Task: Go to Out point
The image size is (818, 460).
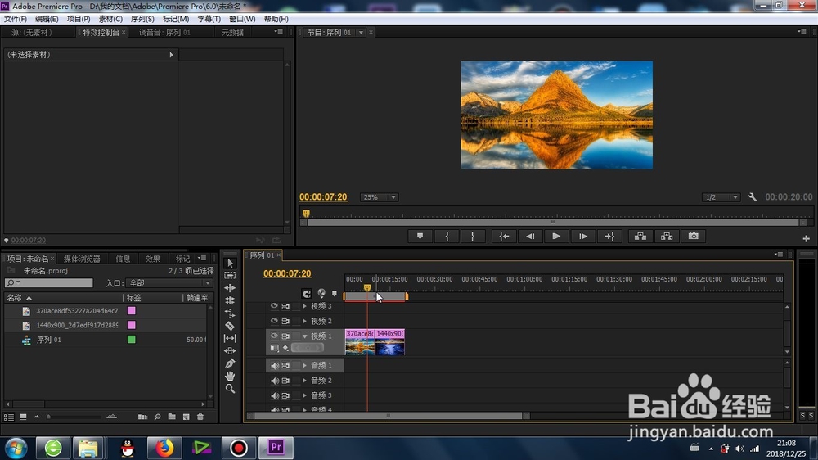Action: tap(609, 237)
